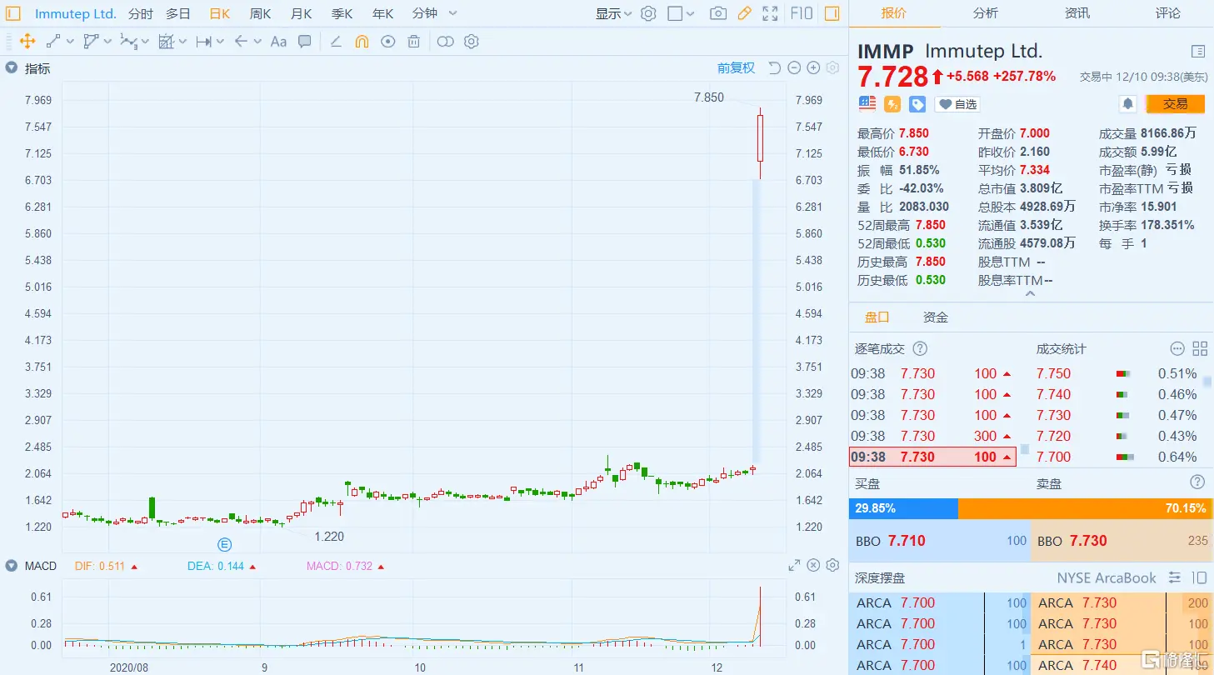Add IMMP to 自选 watchlist
1214x675 pixels.
[957, 104]
